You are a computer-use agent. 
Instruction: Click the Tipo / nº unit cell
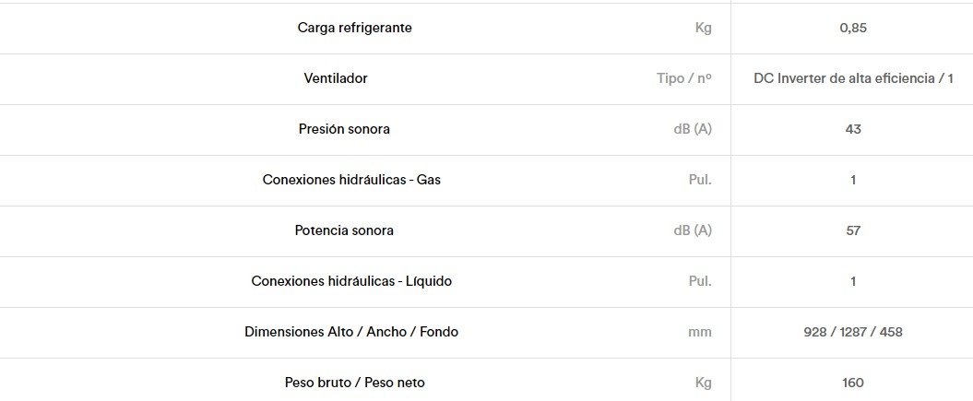click(x=683, y=78)
